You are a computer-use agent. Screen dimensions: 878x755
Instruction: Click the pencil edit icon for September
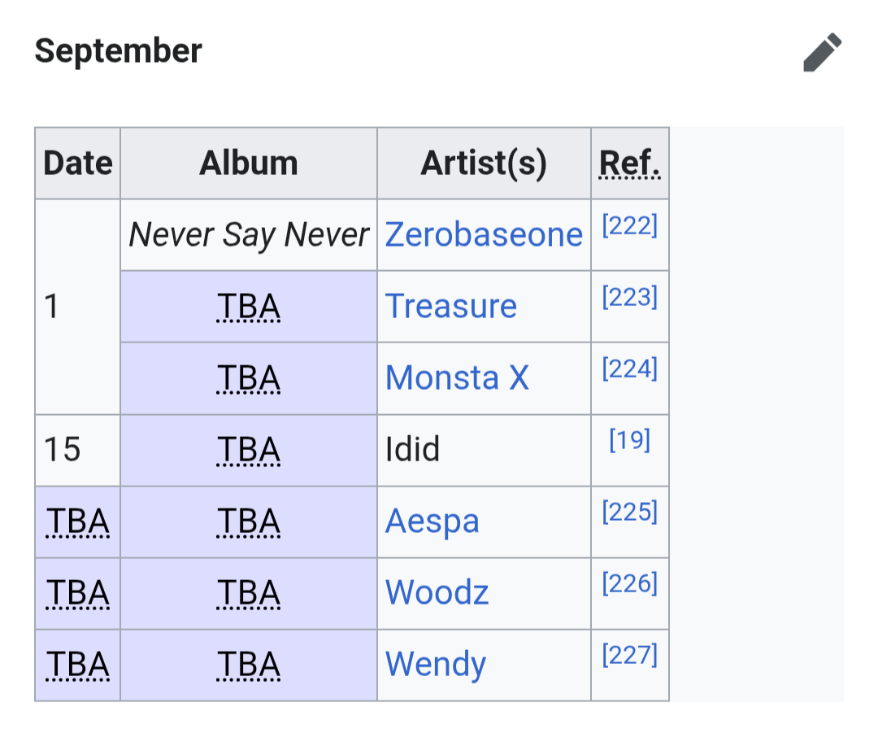822,52
